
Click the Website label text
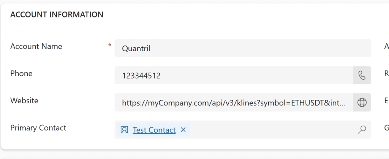pyautogui.click(x=24, y=101)
